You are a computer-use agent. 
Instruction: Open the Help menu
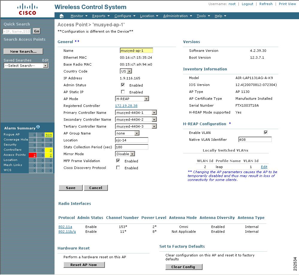(x=221, y=16)
